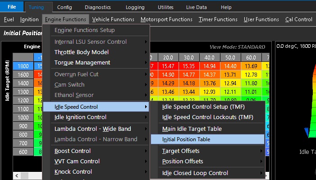Open the Logging tab
This screenshot has width=316, height=180.
(135, 7)
